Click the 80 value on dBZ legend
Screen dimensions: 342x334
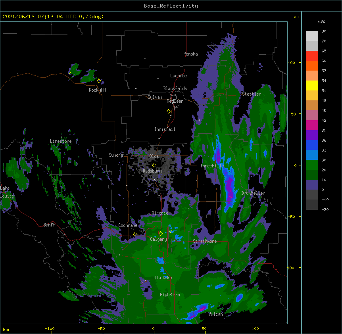[x=324, y=31]
